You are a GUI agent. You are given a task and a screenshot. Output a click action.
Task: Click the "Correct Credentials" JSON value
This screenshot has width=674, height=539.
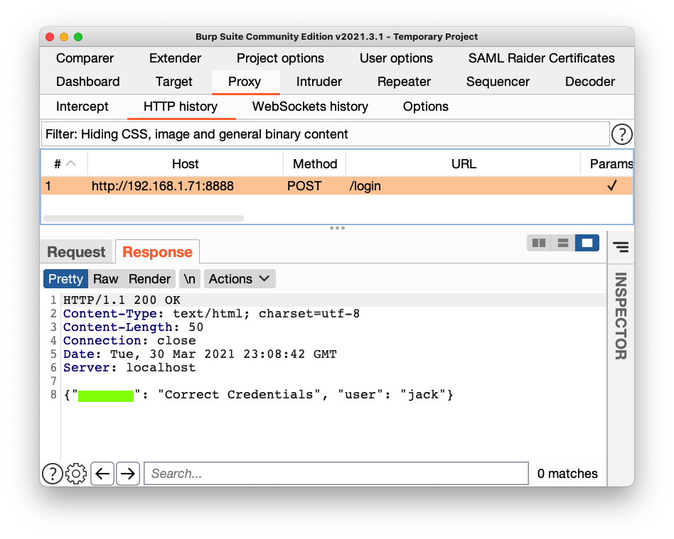[239, 394]
